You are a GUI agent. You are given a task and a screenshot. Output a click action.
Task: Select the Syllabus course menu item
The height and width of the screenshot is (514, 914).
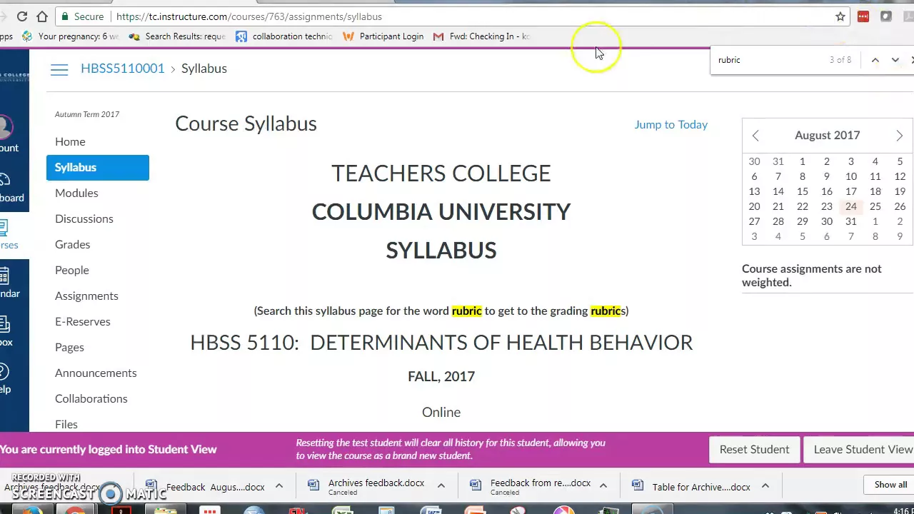click(x=98, y=167)
